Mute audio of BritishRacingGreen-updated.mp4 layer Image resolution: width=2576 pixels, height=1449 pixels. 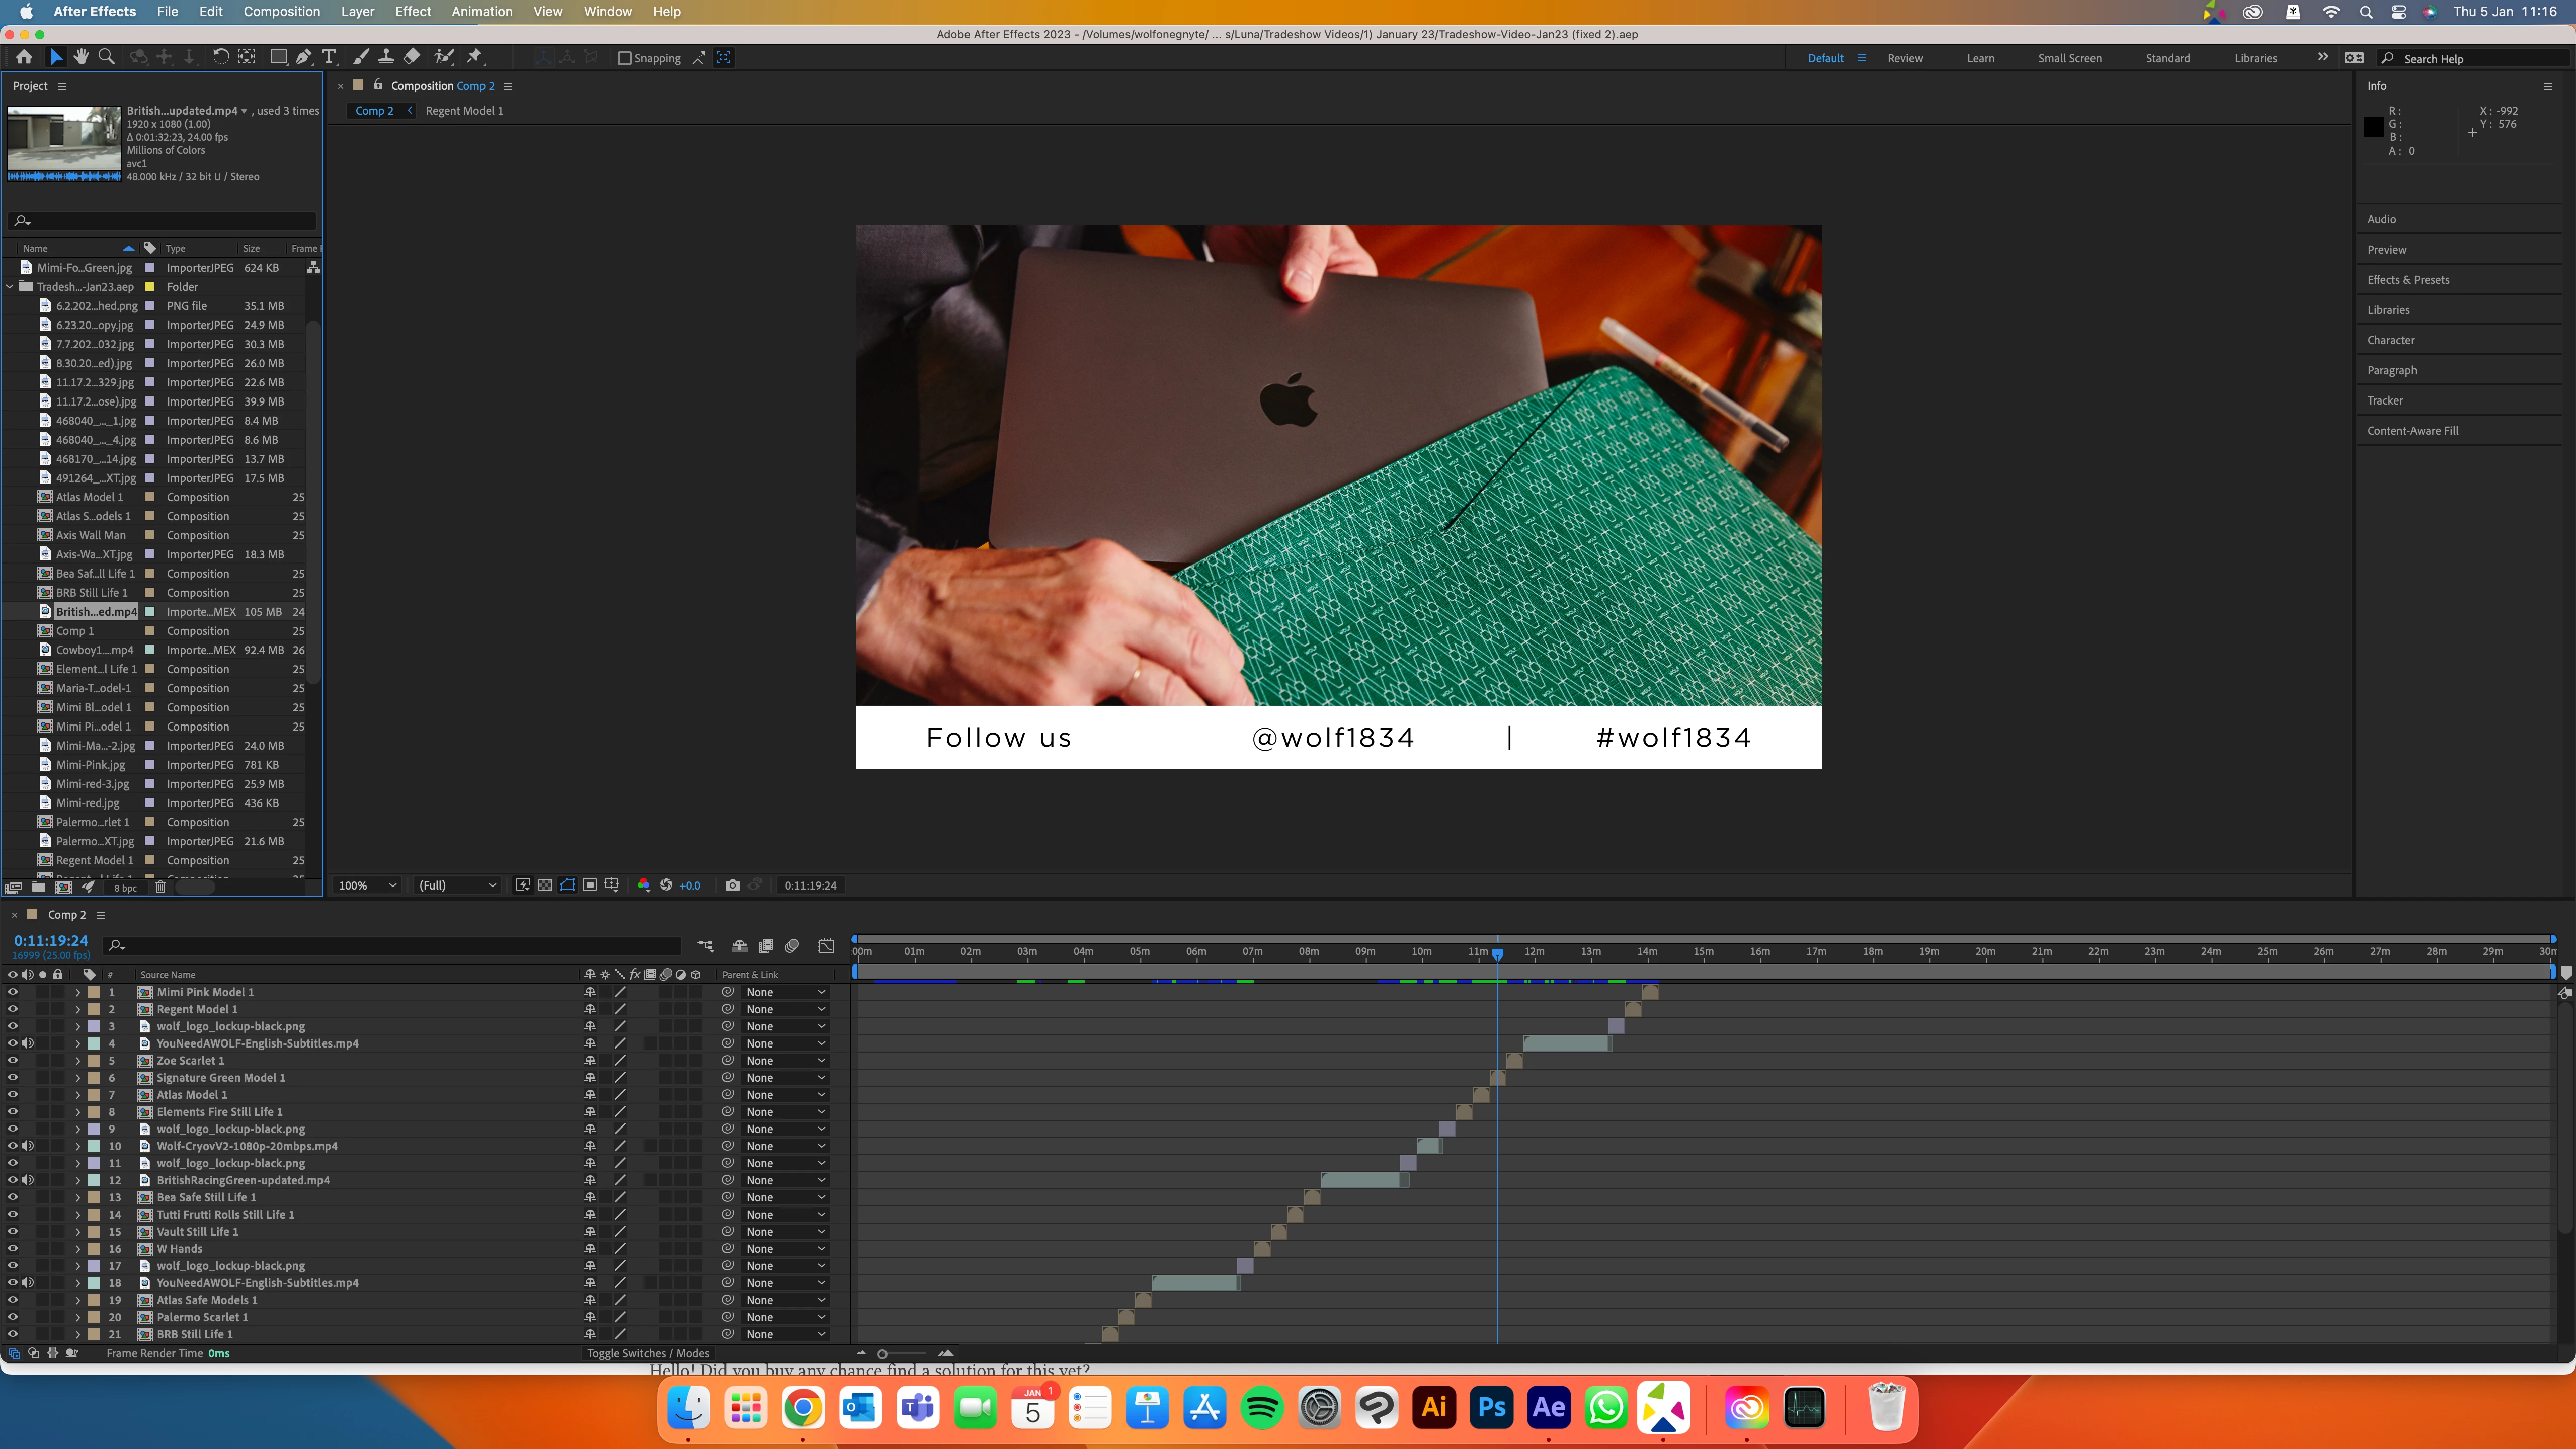(28, 1180)
